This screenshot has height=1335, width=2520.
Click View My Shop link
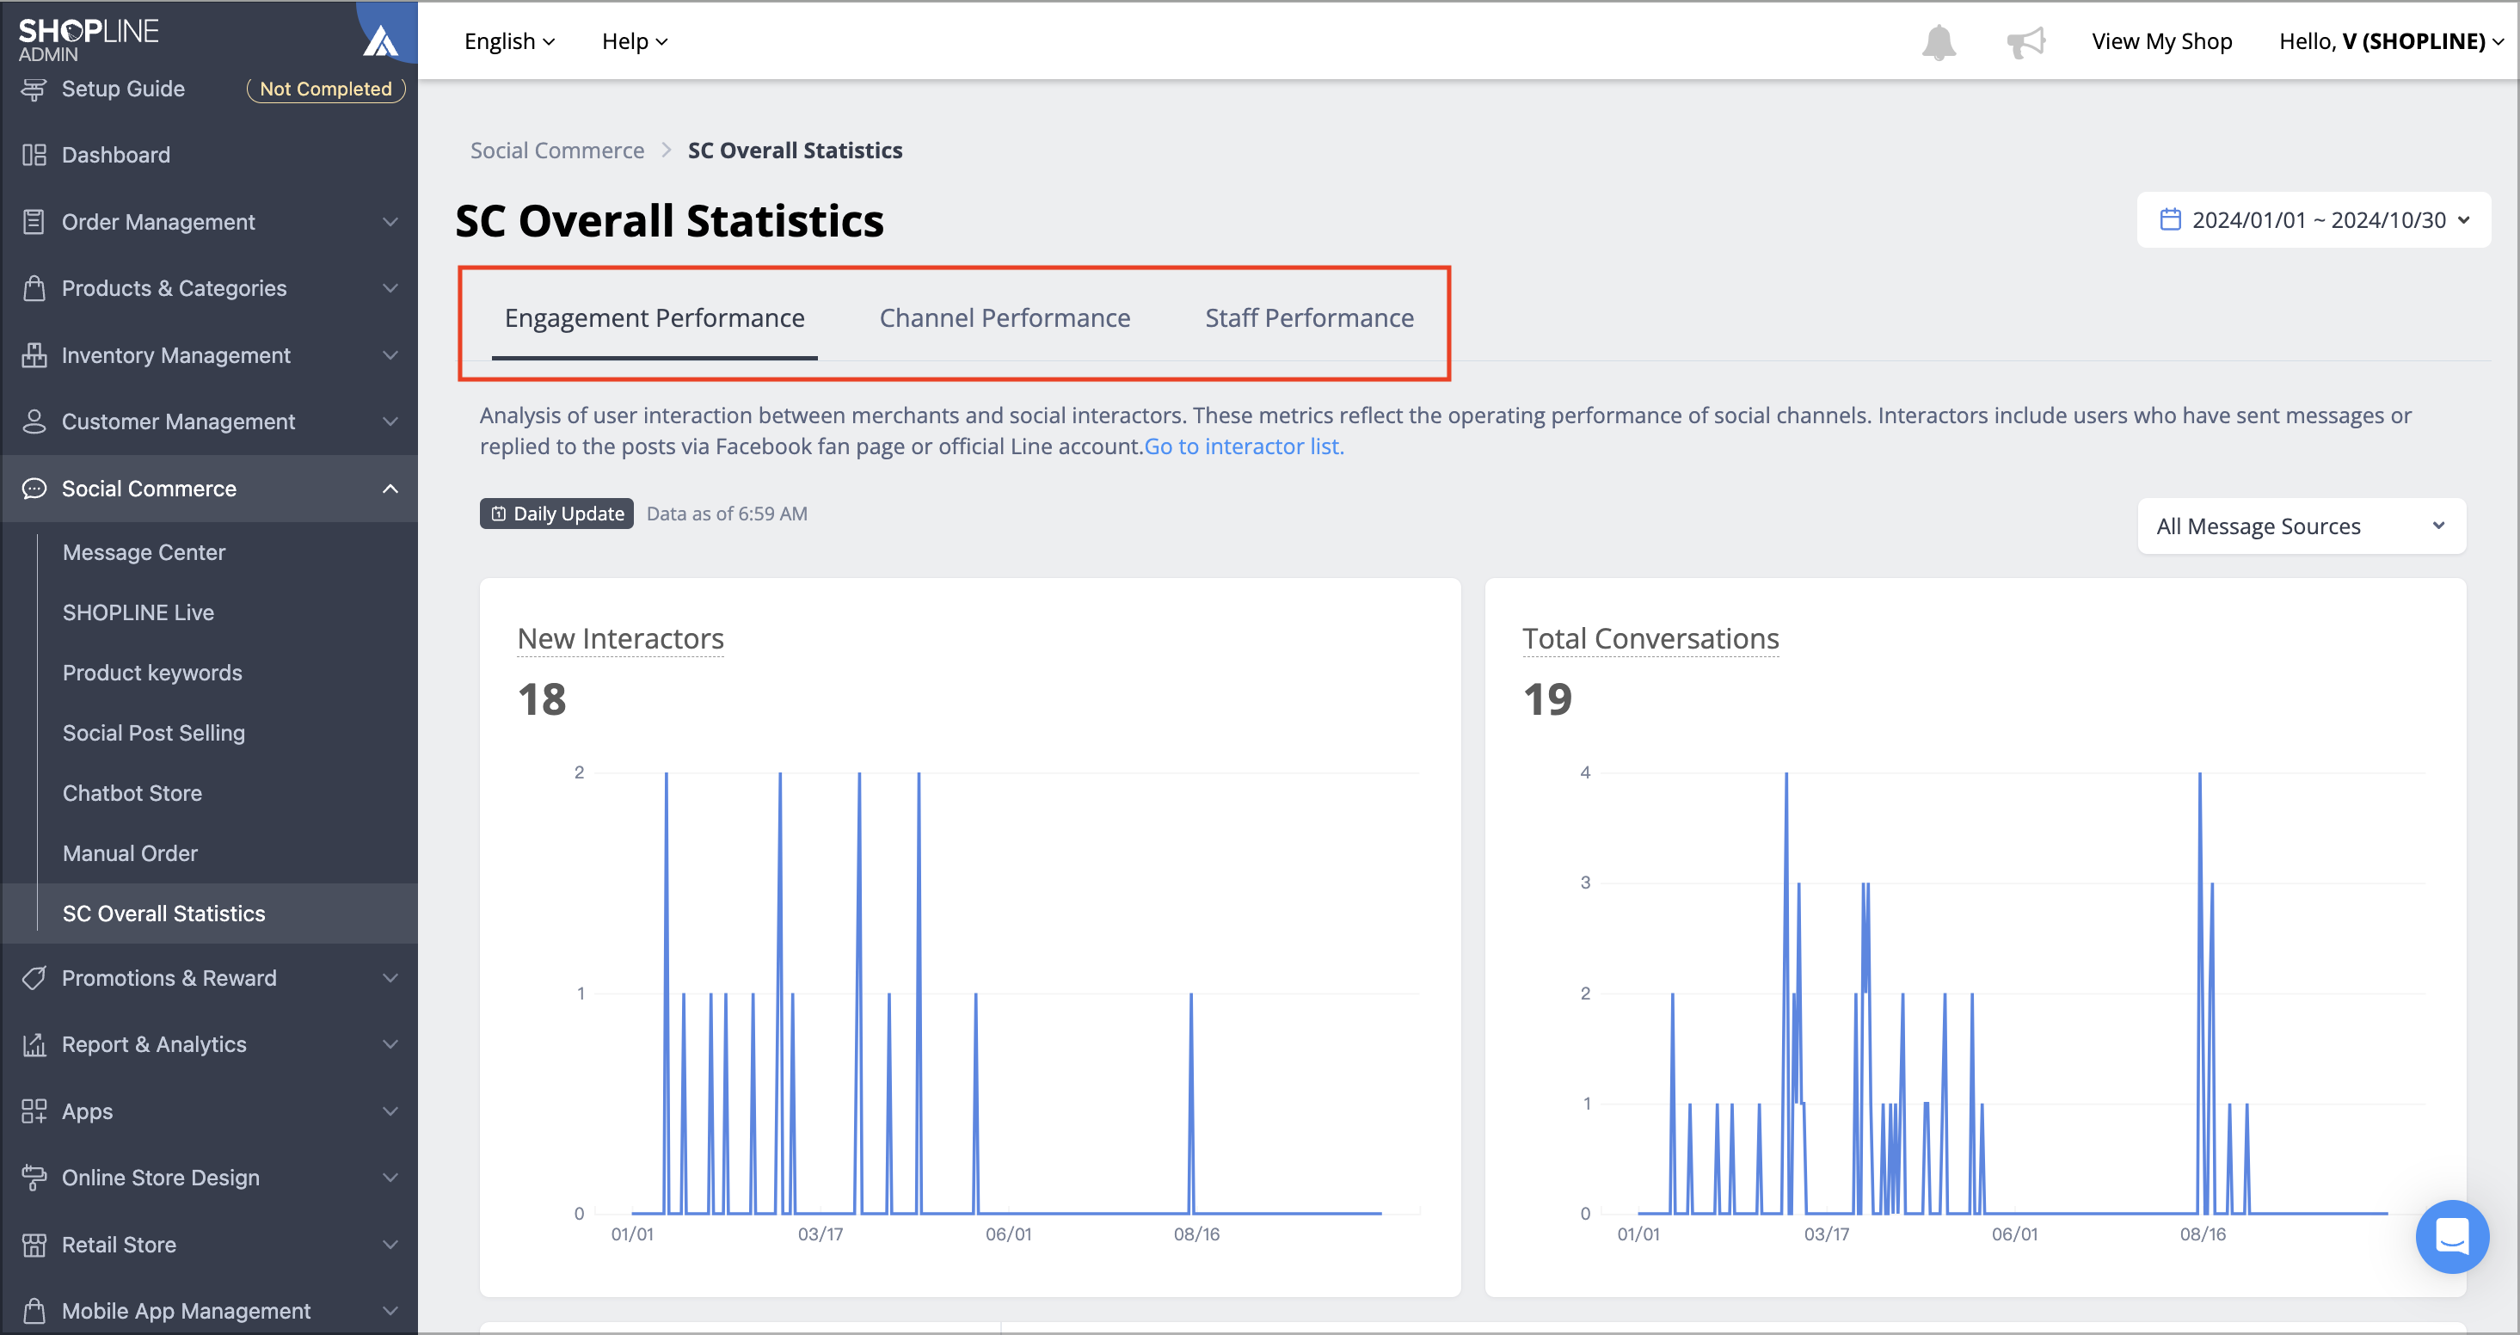pyautogui.click(x=2162, y=41)
